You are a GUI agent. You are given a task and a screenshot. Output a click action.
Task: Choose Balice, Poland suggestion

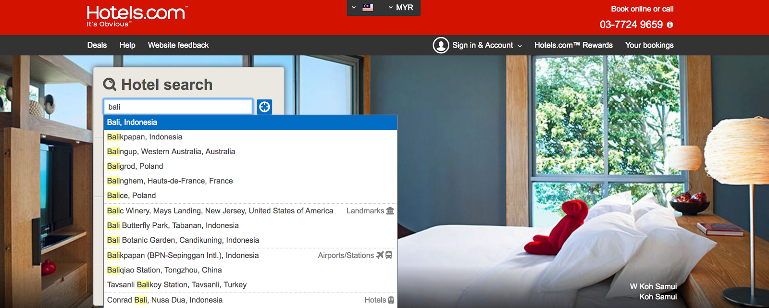[x=250, y=196]
